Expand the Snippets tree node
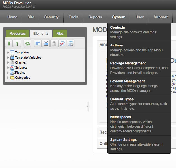The height and width of the screenshot is (168, 176). 8,67
